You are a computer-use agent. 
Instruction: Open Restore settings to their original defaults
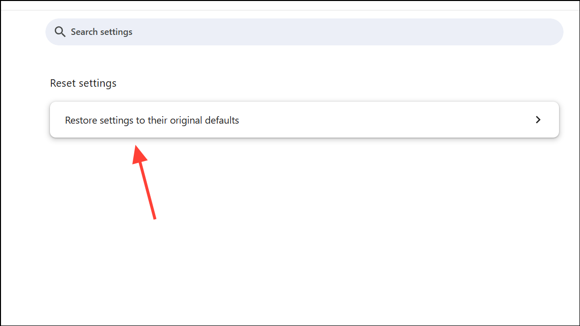304,120
